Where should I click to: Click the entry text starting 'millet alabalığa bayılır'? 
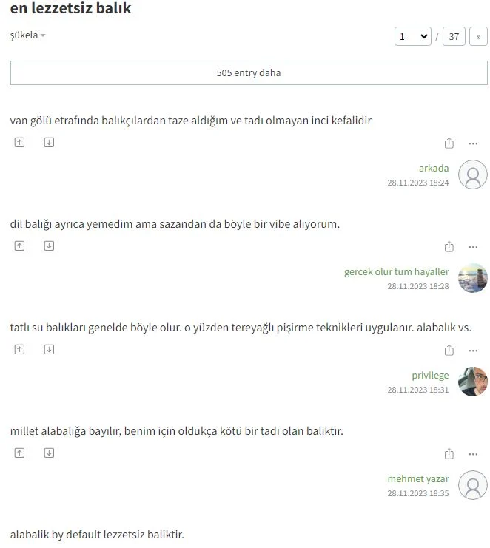[177, 431]
